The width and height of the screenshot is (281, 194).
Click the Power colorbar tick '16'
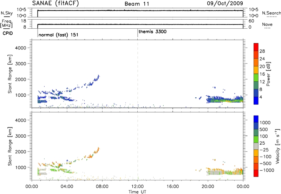[x=262, y=74]
